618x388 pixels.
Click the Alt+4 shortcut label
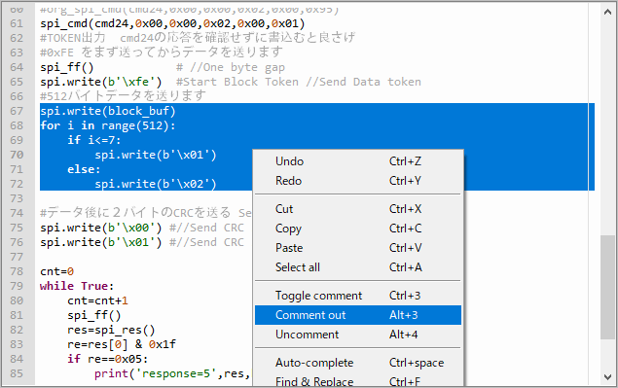click(403, 335)
